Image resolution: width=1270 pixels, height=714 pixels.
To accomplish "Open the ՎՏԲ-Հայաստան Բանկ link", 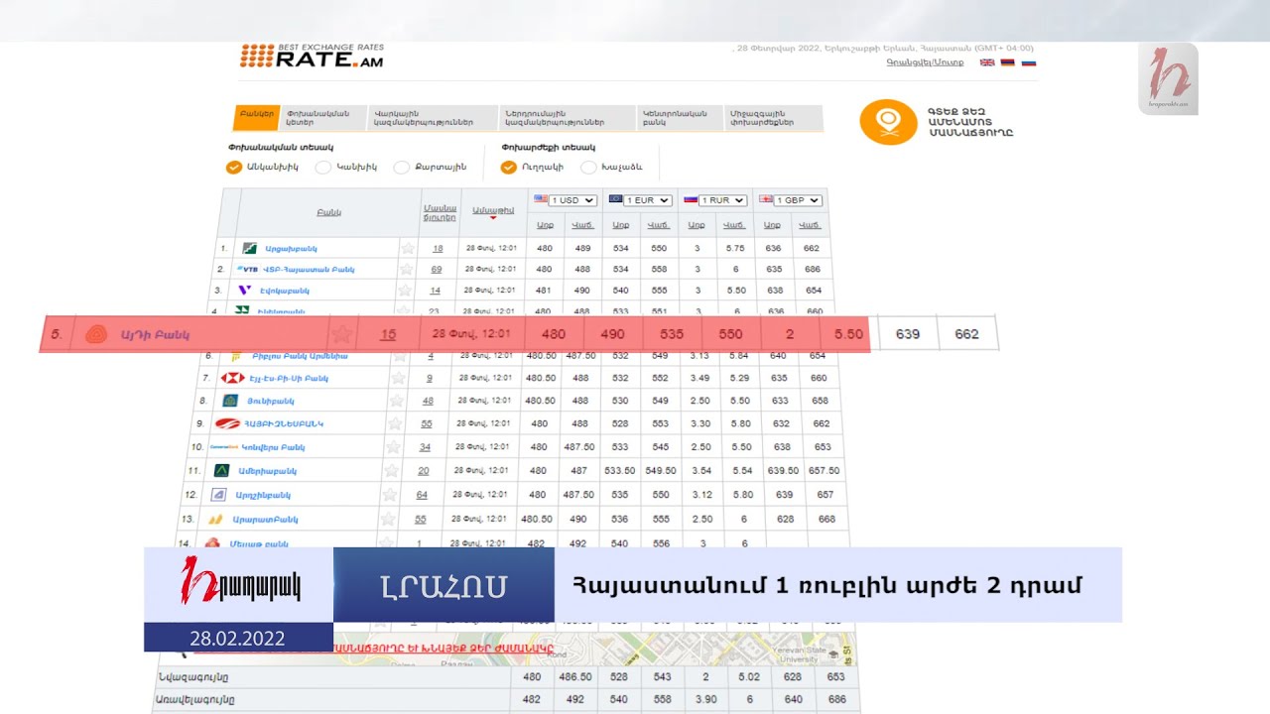I will pyautogui.click(x=307, y=269).
